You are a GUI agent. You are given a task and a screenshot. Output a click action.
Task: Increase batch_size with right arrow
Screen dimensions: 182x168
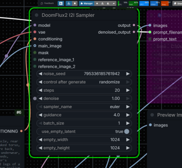[128, 123]
